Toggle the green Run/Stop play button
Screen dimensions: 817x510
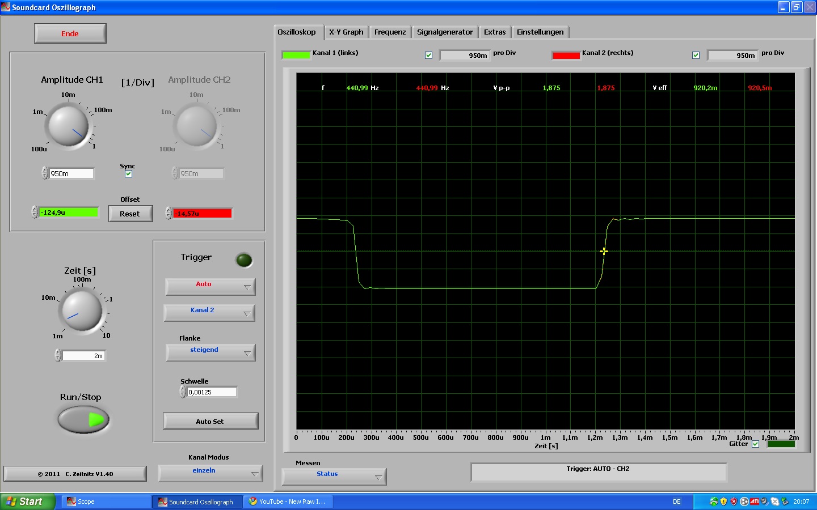pos(83,420)
